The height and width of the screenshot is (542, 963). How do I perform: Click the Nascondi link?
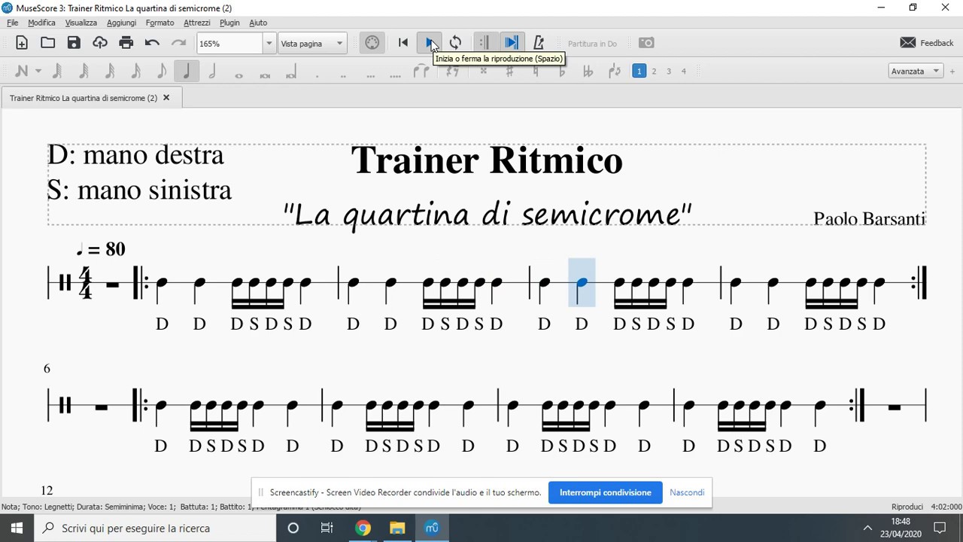pos(687,492)
